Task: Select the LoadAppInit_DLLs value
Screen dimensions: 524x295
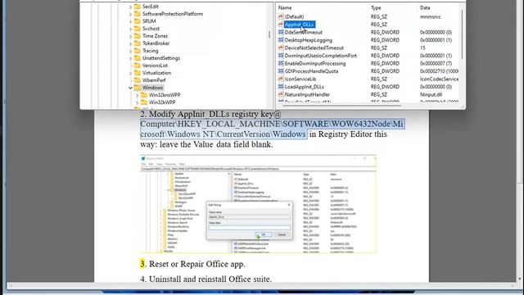Action: 304,87
